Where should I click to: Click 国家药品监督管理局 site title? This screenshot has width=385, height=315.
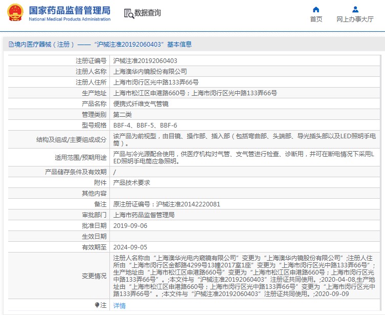click(x=70, y=10)
